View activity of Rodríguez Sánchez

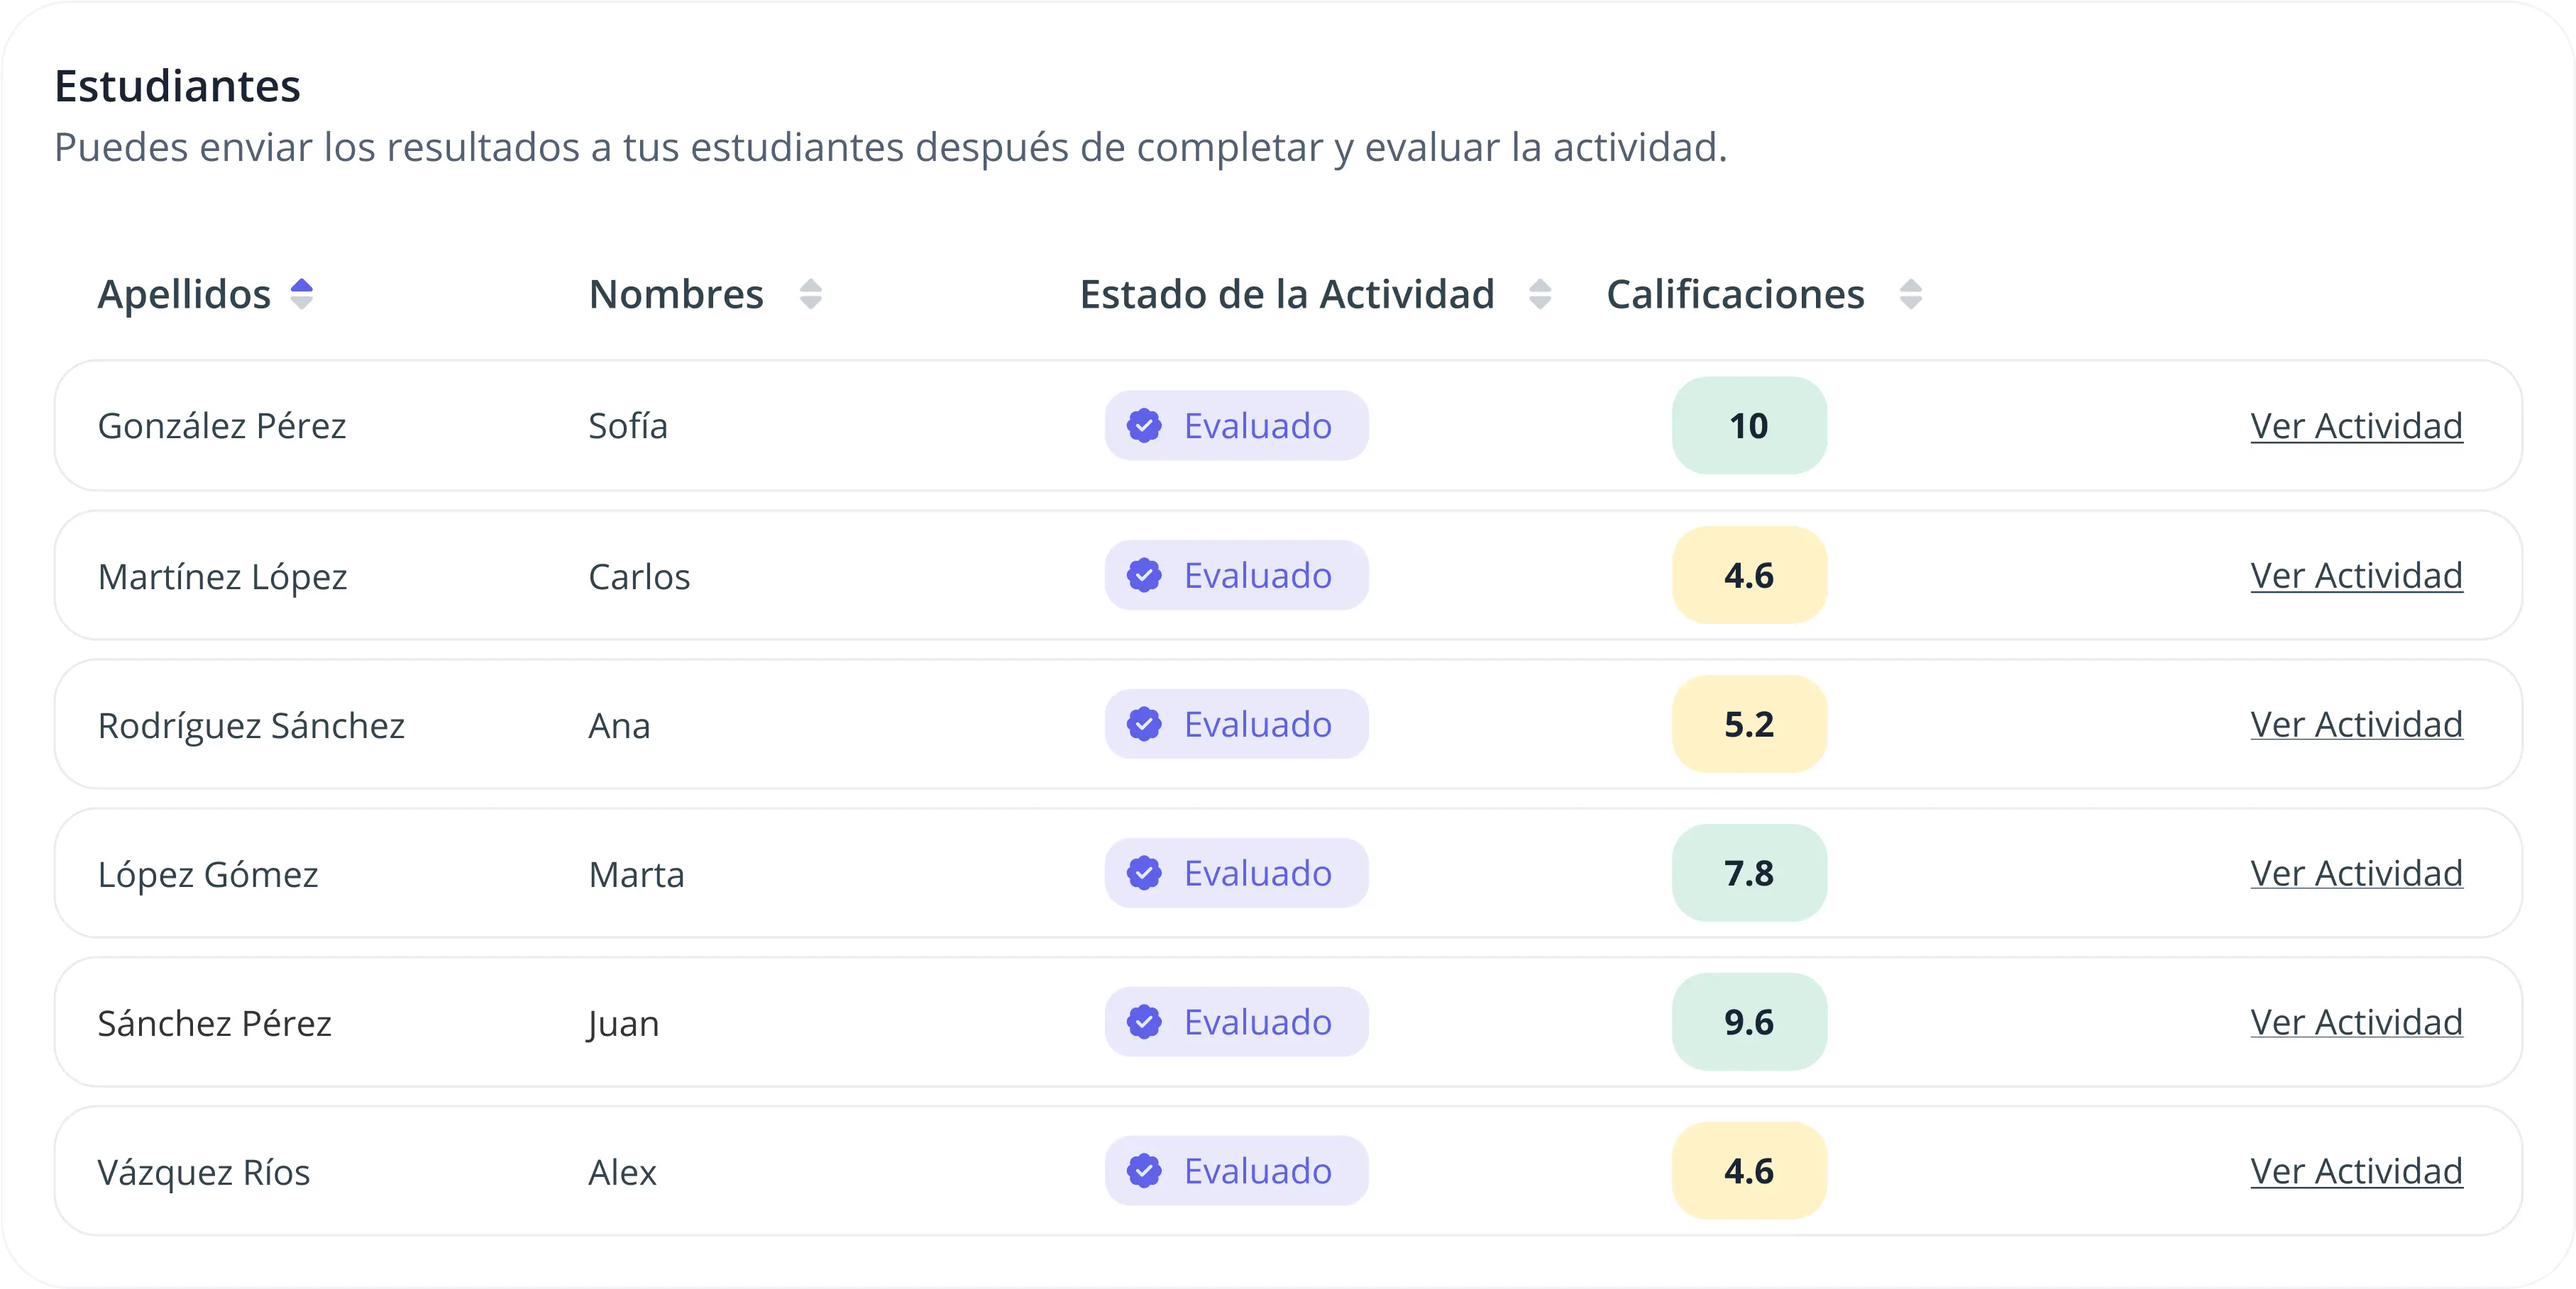(2356, 725)
